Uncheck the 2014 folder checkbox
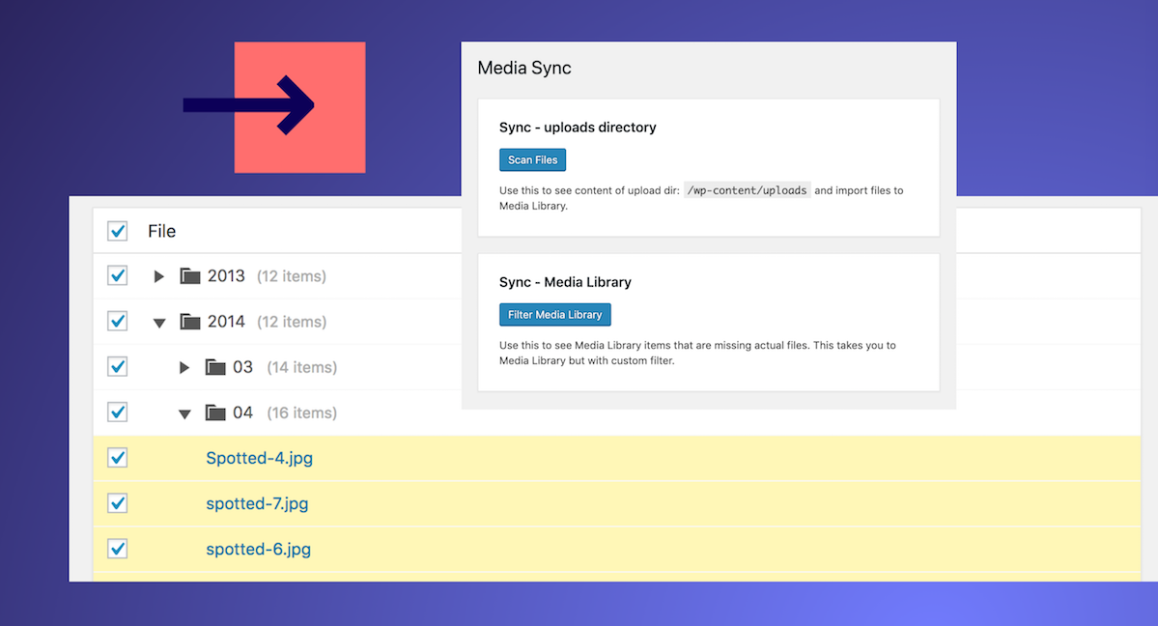 tap(118, 322)
